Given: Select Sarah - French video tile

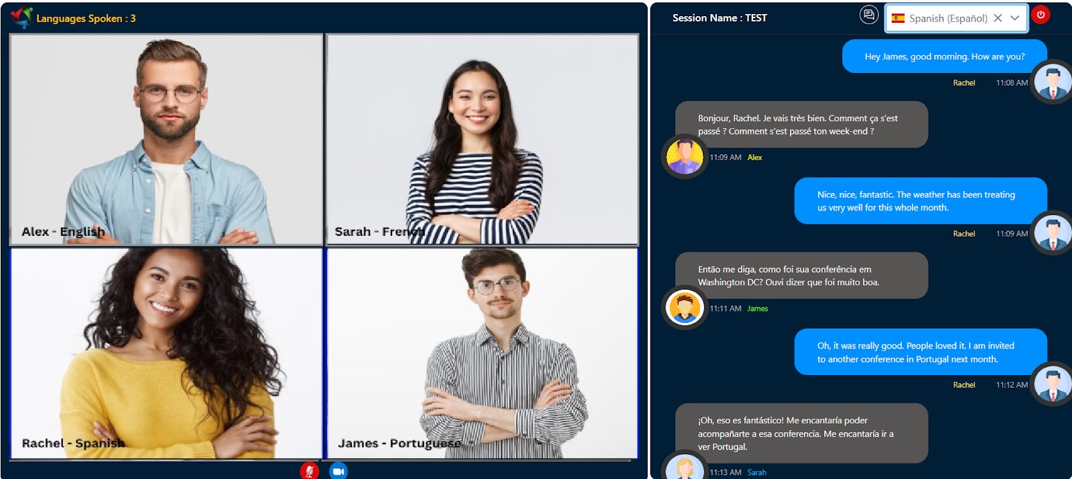Looking at the screenshot, I should tap(482, 139).
